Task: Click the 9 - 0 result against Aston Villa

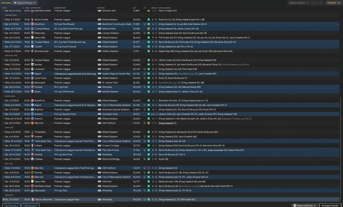Action: click(x=154, y=38)
